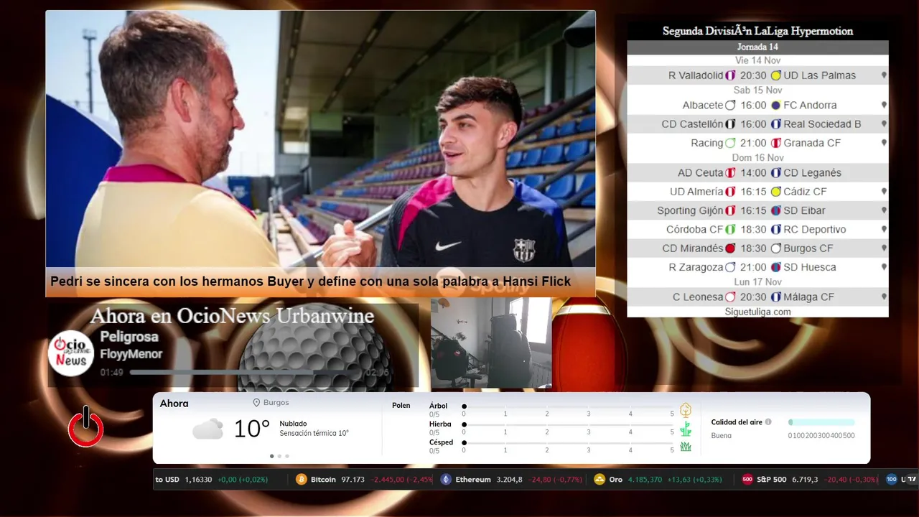
Task: Click the map pin on CD Mirandés row
Action: 884,248
